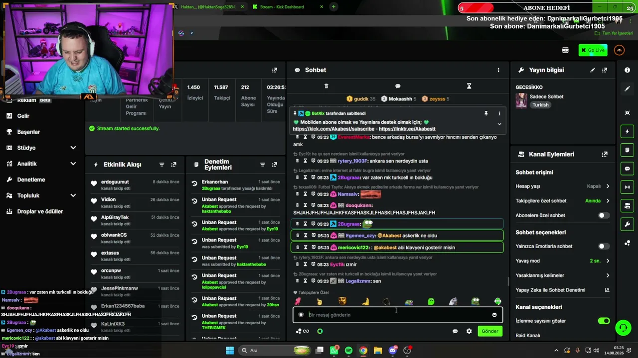Pop out the Yayın bilgisi panel
Viewport: 638px width, 358px height.
point(605,70)
